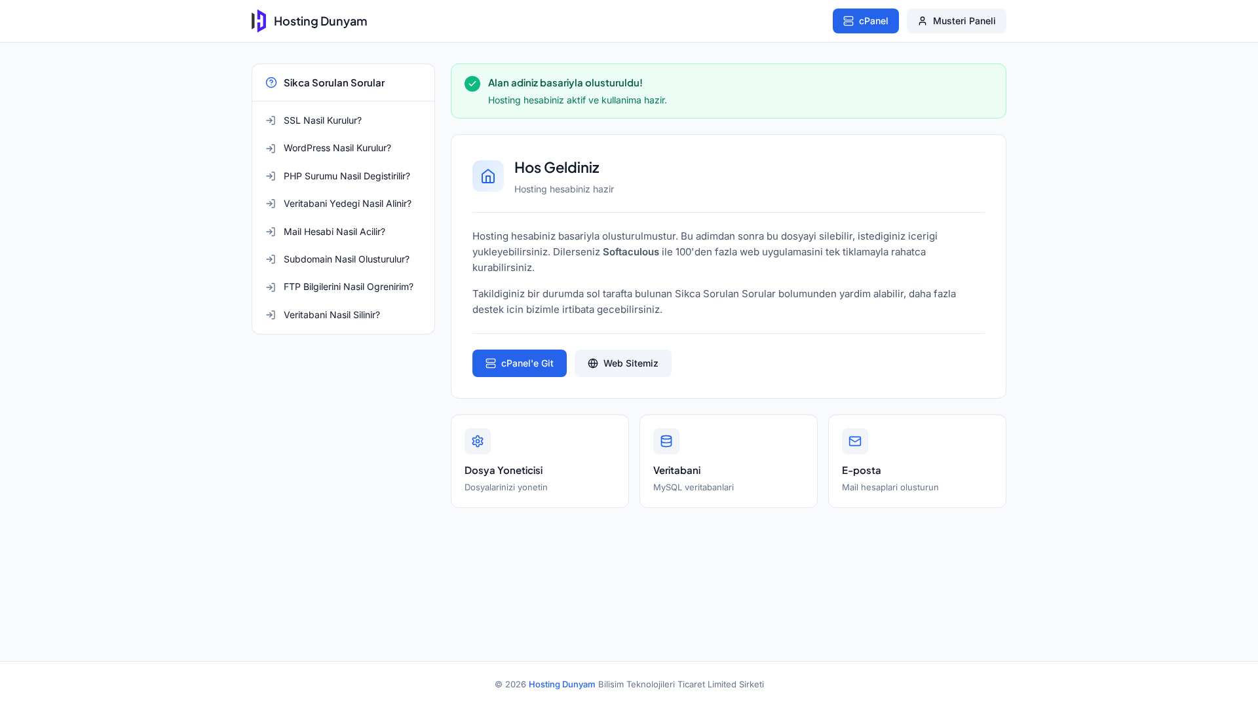
Task: Click the 'Alan adiniz basariyla olusturuldu!' message
Action: (x=565, y=82)
